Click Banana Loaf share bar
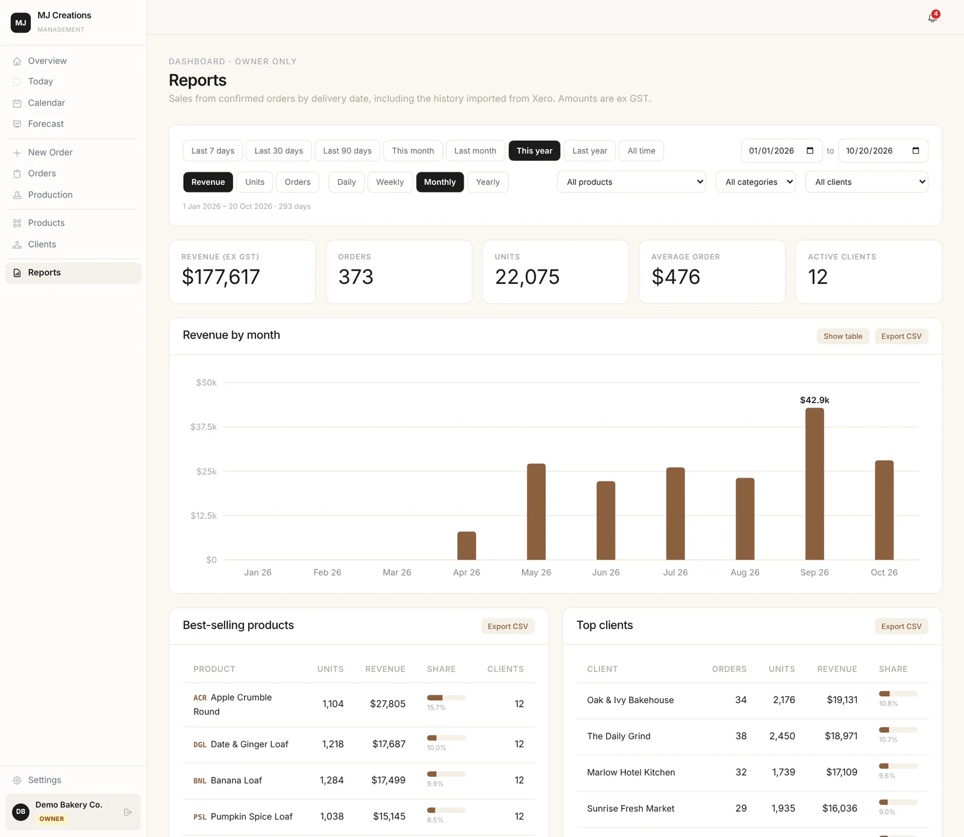 [446, 774]
